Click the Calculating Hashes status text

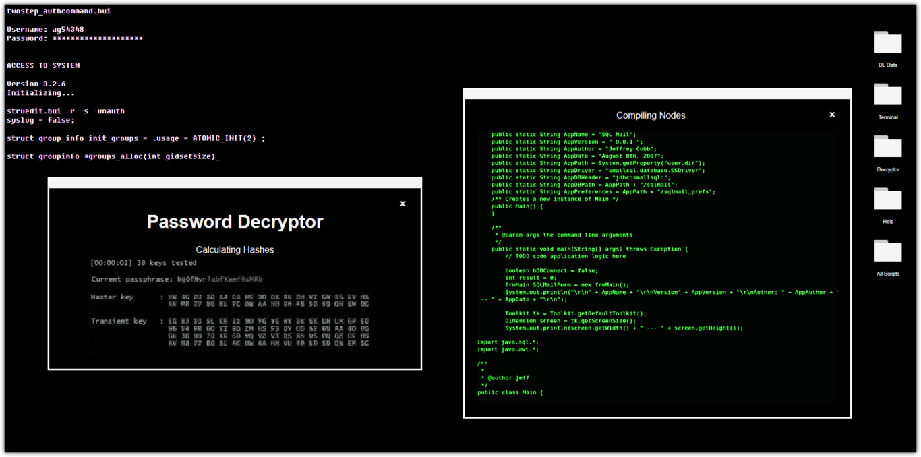[235, 250]
